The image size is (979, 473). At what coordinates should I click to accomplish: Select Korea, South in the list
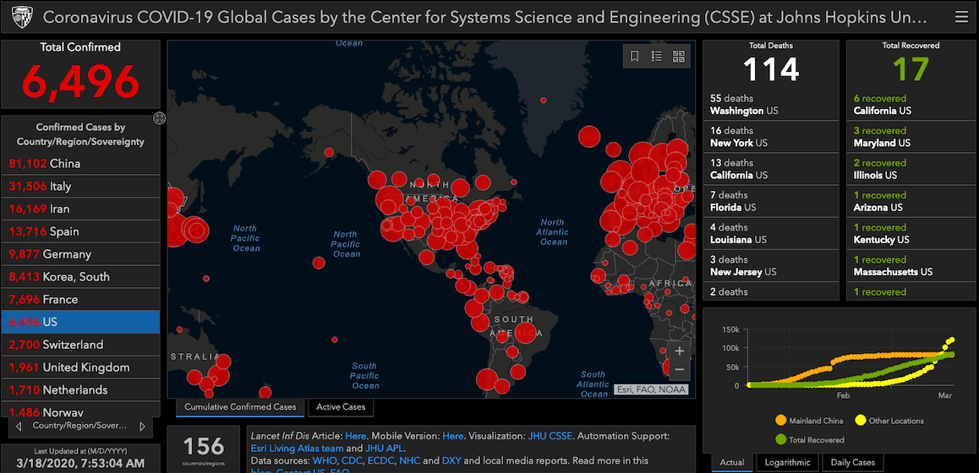80,276
